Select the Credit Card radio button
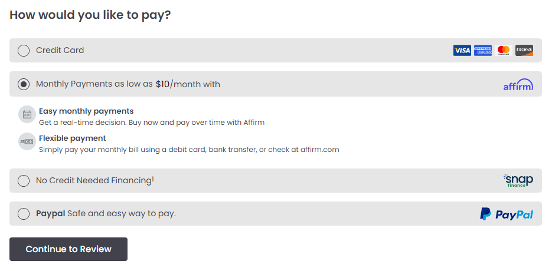552x271 pixels. [x=24, y=51]
